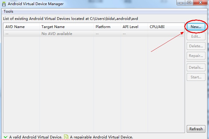Click the green checkmark valid AVD icon

pyautogui.click(x=6, y=137)
